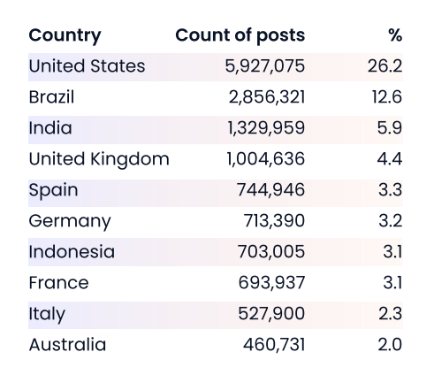Viewport: 434px width, 375px height.
Task: Select the 2,856,321 post count cell
Action: pyautogui.click(x=267, y=97)
